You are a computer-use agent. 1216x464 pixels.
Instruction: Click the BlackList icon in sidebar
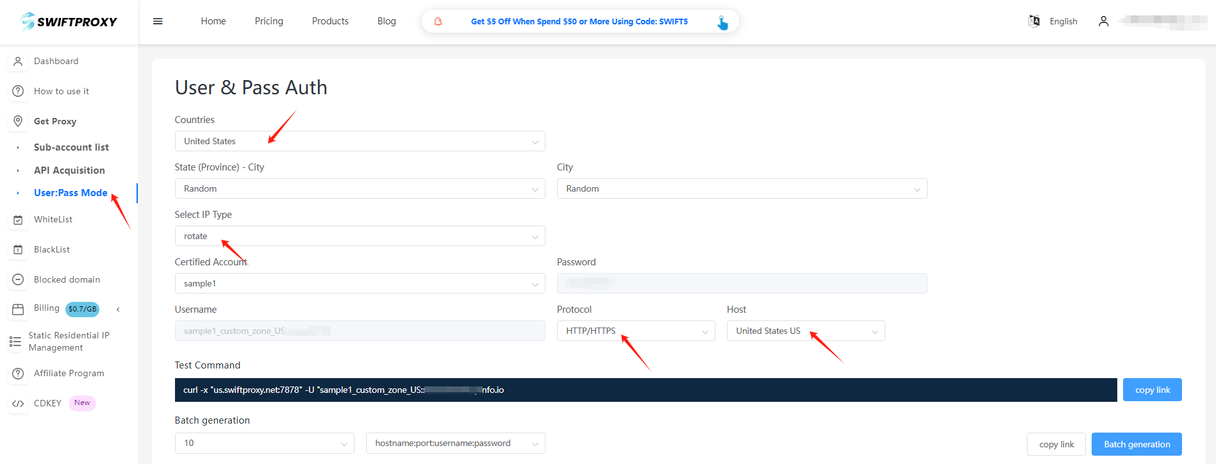[x=18, y=249]
